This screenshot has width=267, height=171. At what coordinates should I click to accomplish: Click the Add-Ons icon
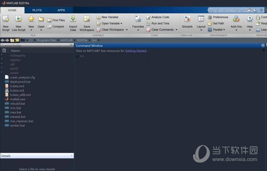click(x=236, y=19)
